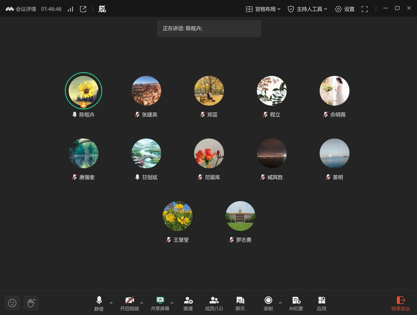Open the grid layout (宫格布局) dropdown
This screenshot has width=417, height=315.
click(263, 9)
